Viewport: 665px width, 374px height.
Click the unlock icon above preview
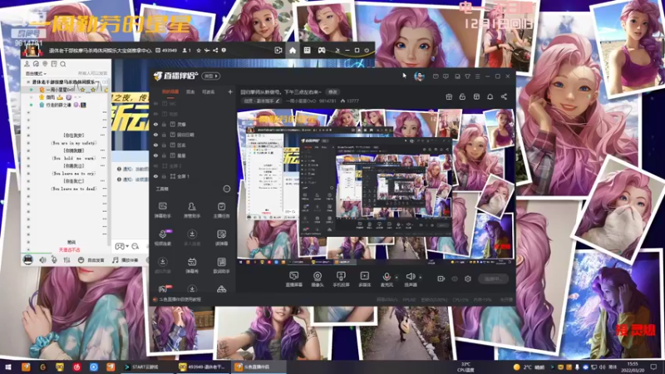point(462,96)
